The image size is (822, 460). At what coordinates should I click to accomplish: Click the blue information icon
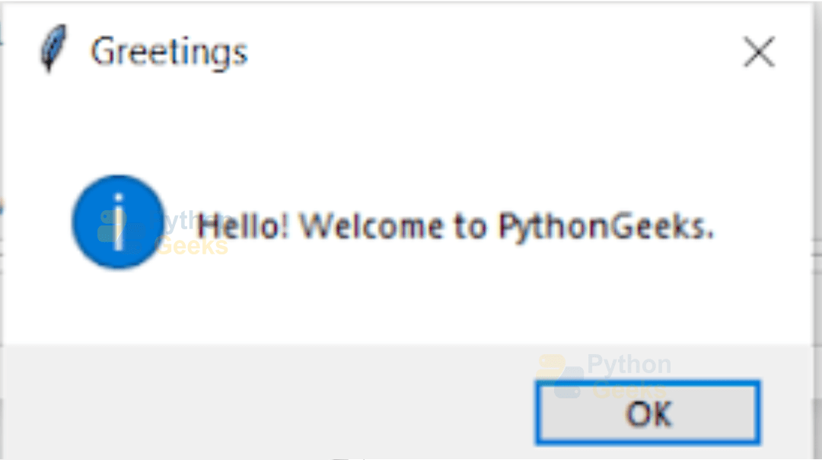tap(119, 222)
